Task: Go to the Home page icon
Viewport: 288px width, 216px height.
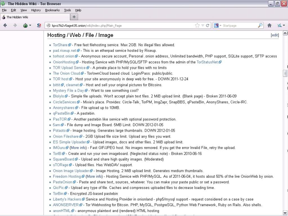Action: click(269, 25)
